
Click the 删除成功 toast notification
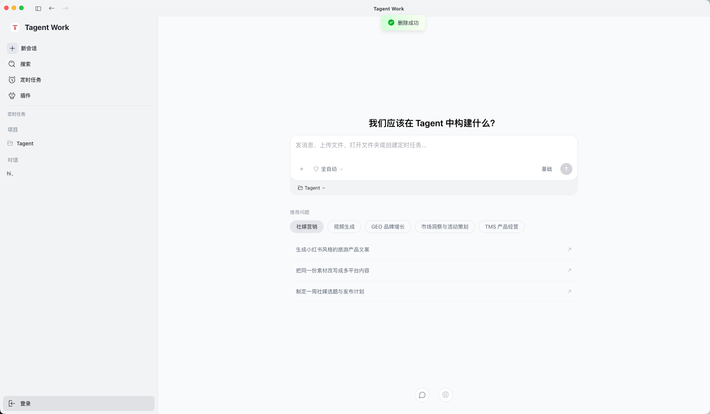point(403,23)
